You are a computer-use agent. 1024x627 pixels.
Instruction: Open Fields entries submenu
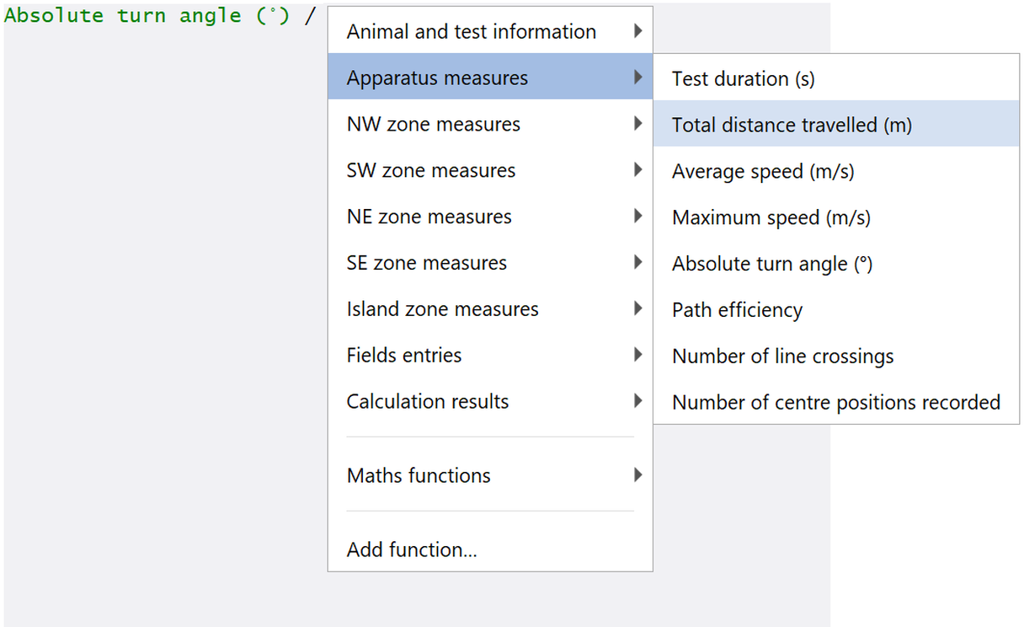coord(490,356)
